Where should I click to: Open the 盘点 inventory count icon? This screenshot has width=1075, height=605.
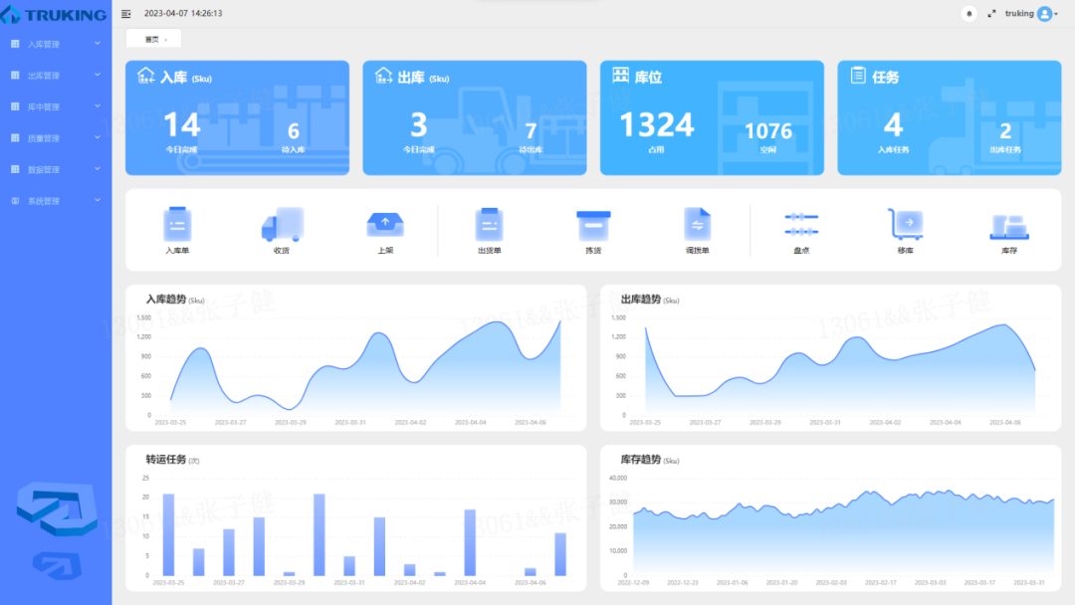coord(801,224)
